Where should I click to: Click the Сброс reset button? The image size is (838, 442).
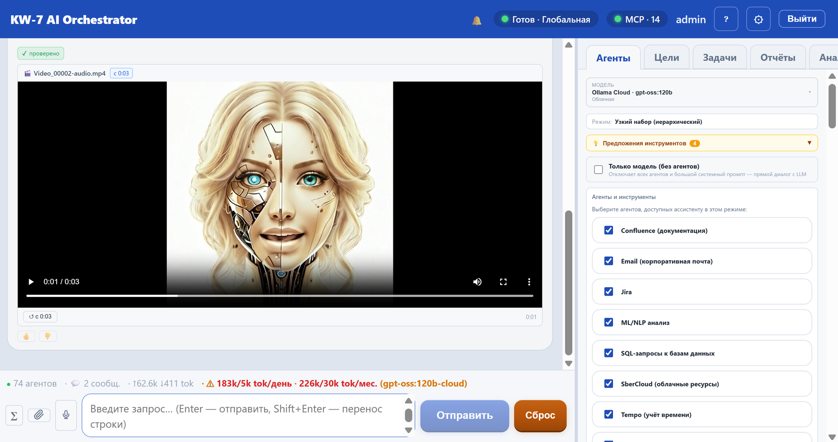coord(540,416)
